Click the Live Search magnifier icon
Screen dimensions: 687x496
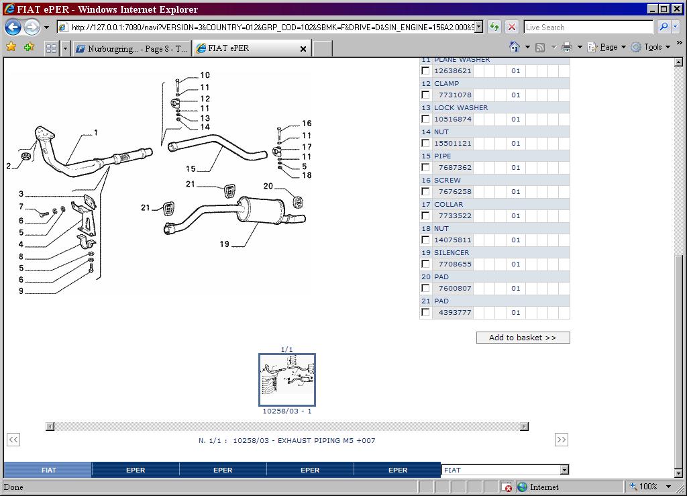[664, 27]
